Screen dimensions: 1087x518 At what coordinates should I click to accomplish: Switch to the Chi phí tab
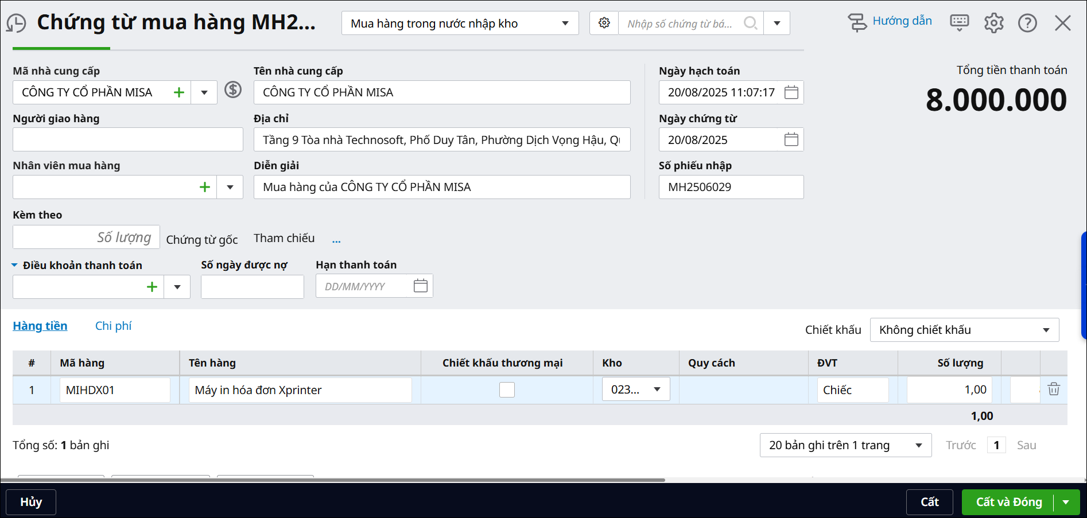tap(114, 326)
